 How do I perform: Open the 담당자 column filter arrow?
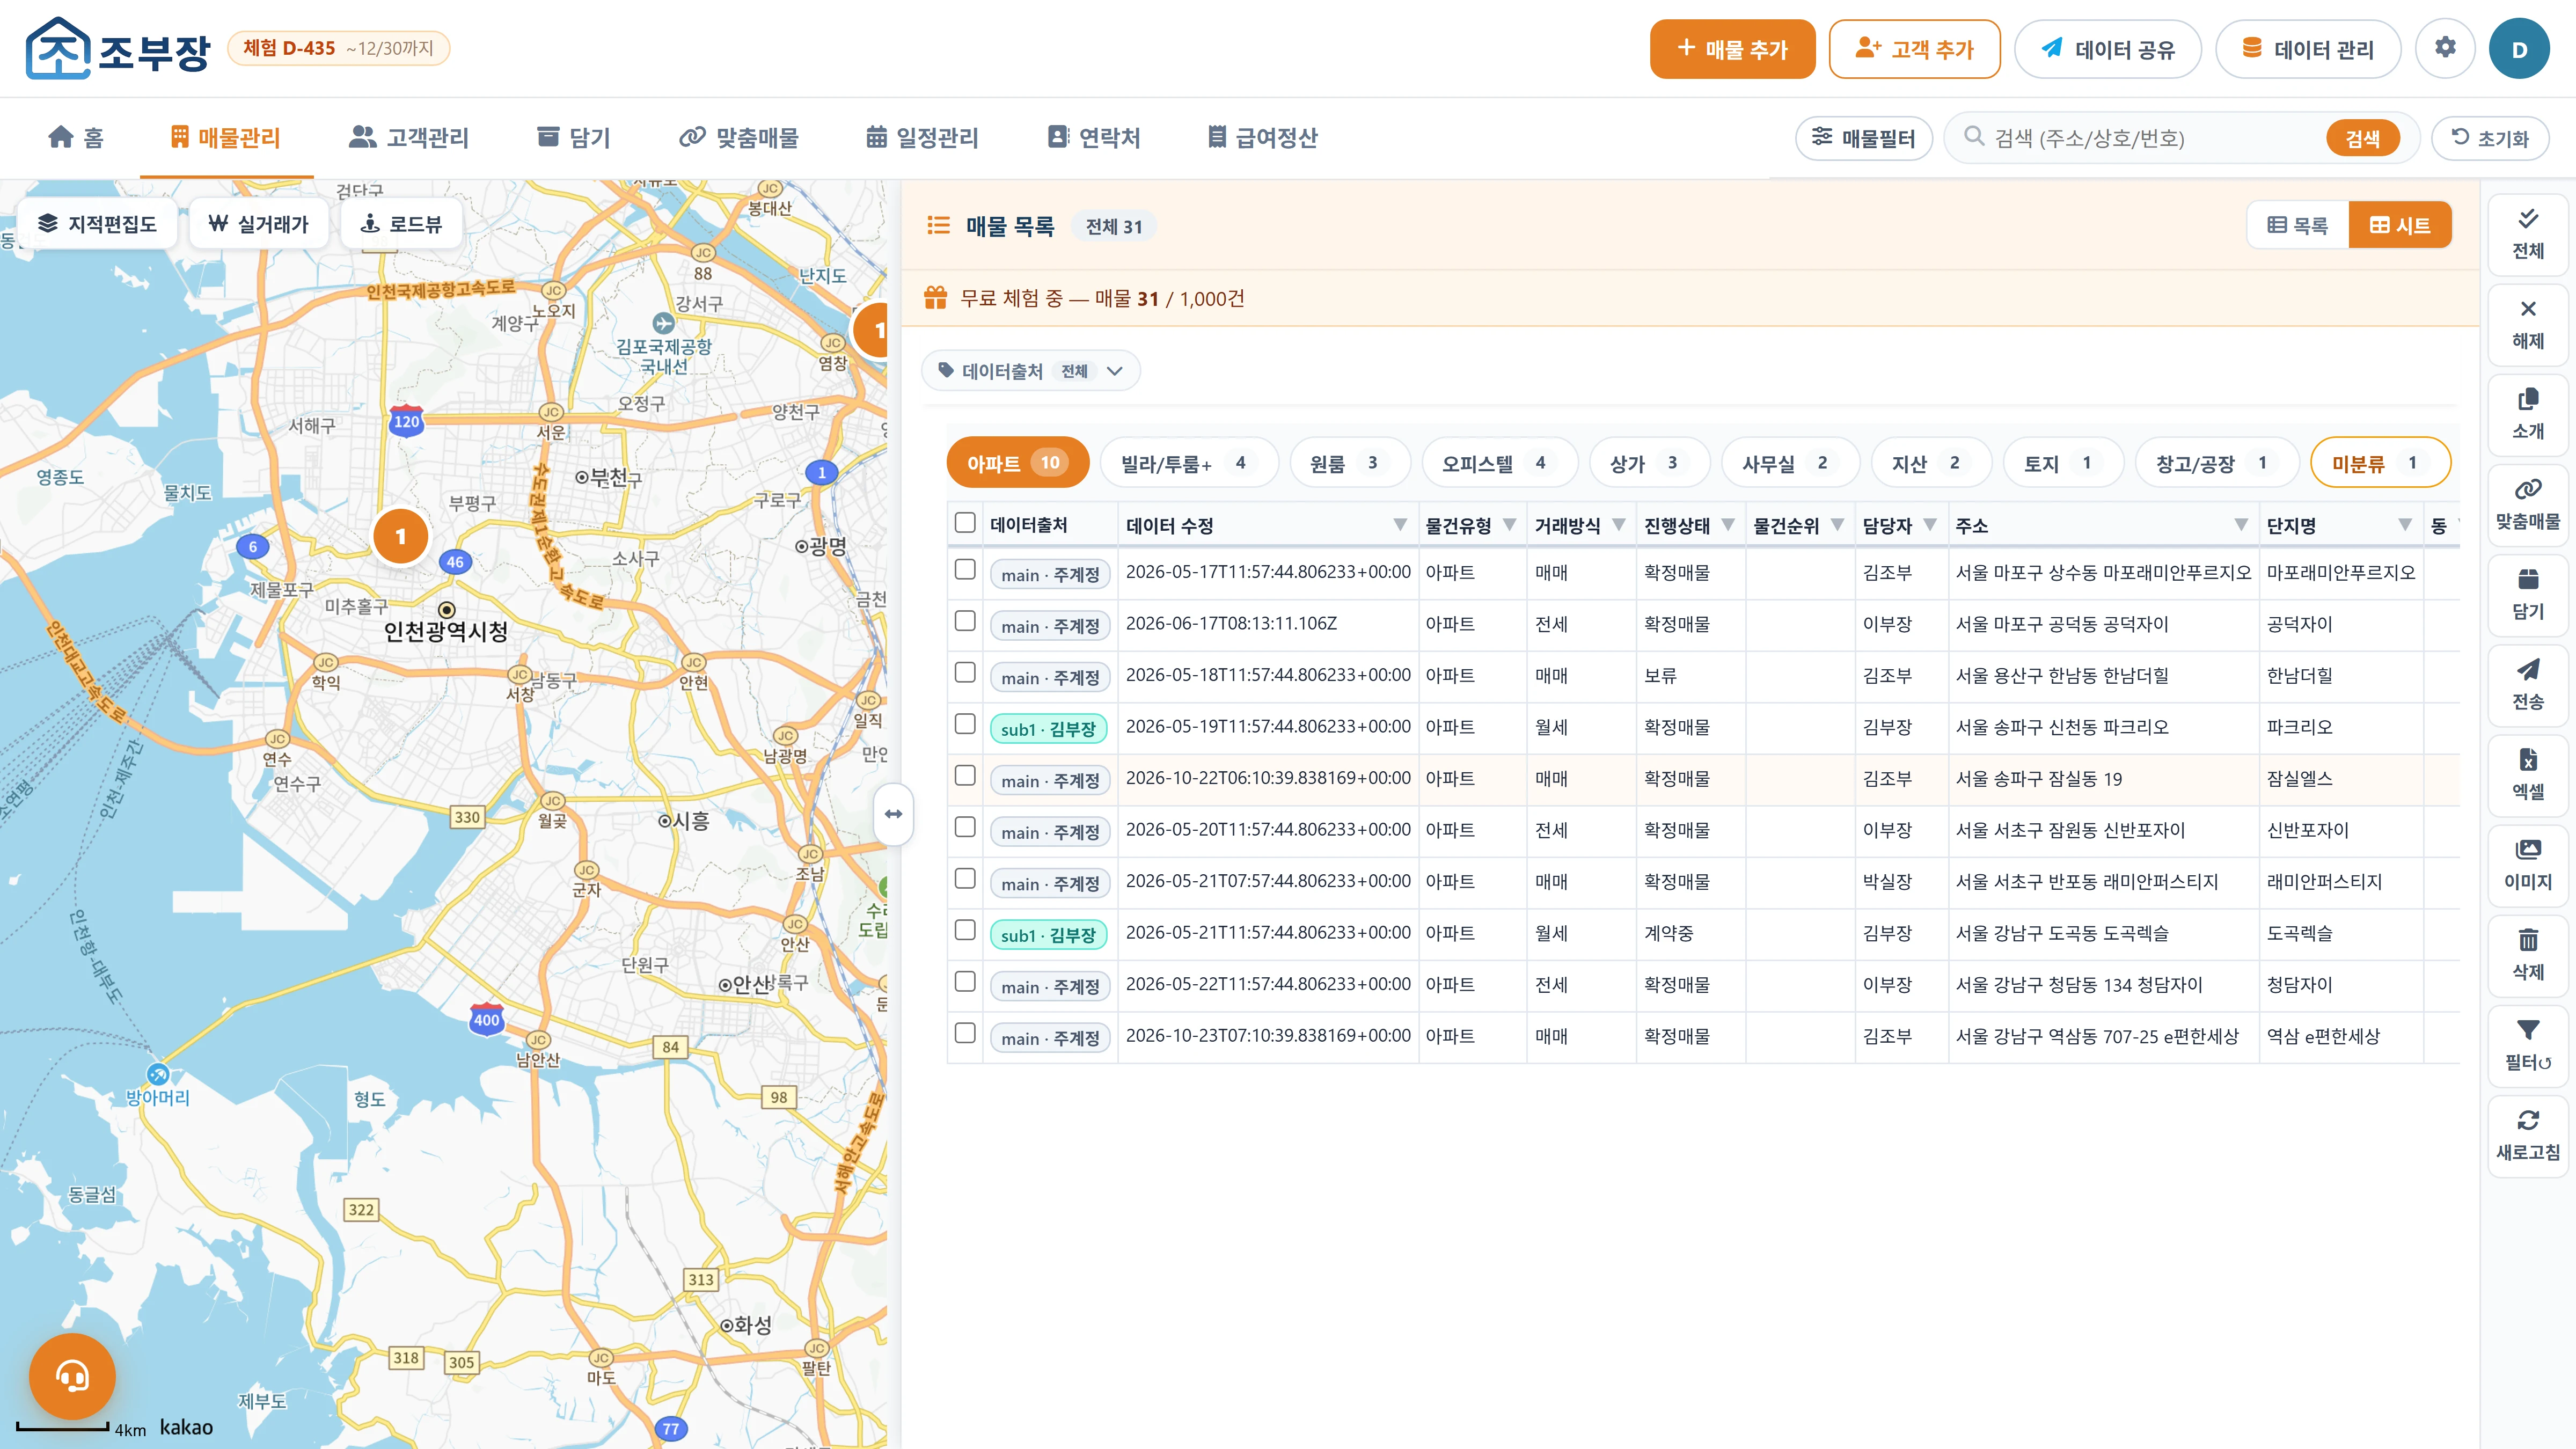pos(1930,525)
